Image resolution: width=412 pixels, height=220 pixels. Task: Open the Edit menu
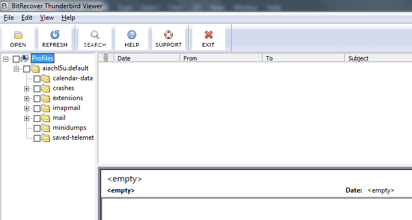[x=27, y=18]
